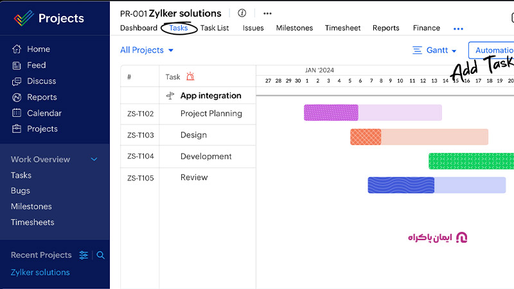Open Zylker solutions recent project
Screen dimensions: 514x289
pos(40,272)
